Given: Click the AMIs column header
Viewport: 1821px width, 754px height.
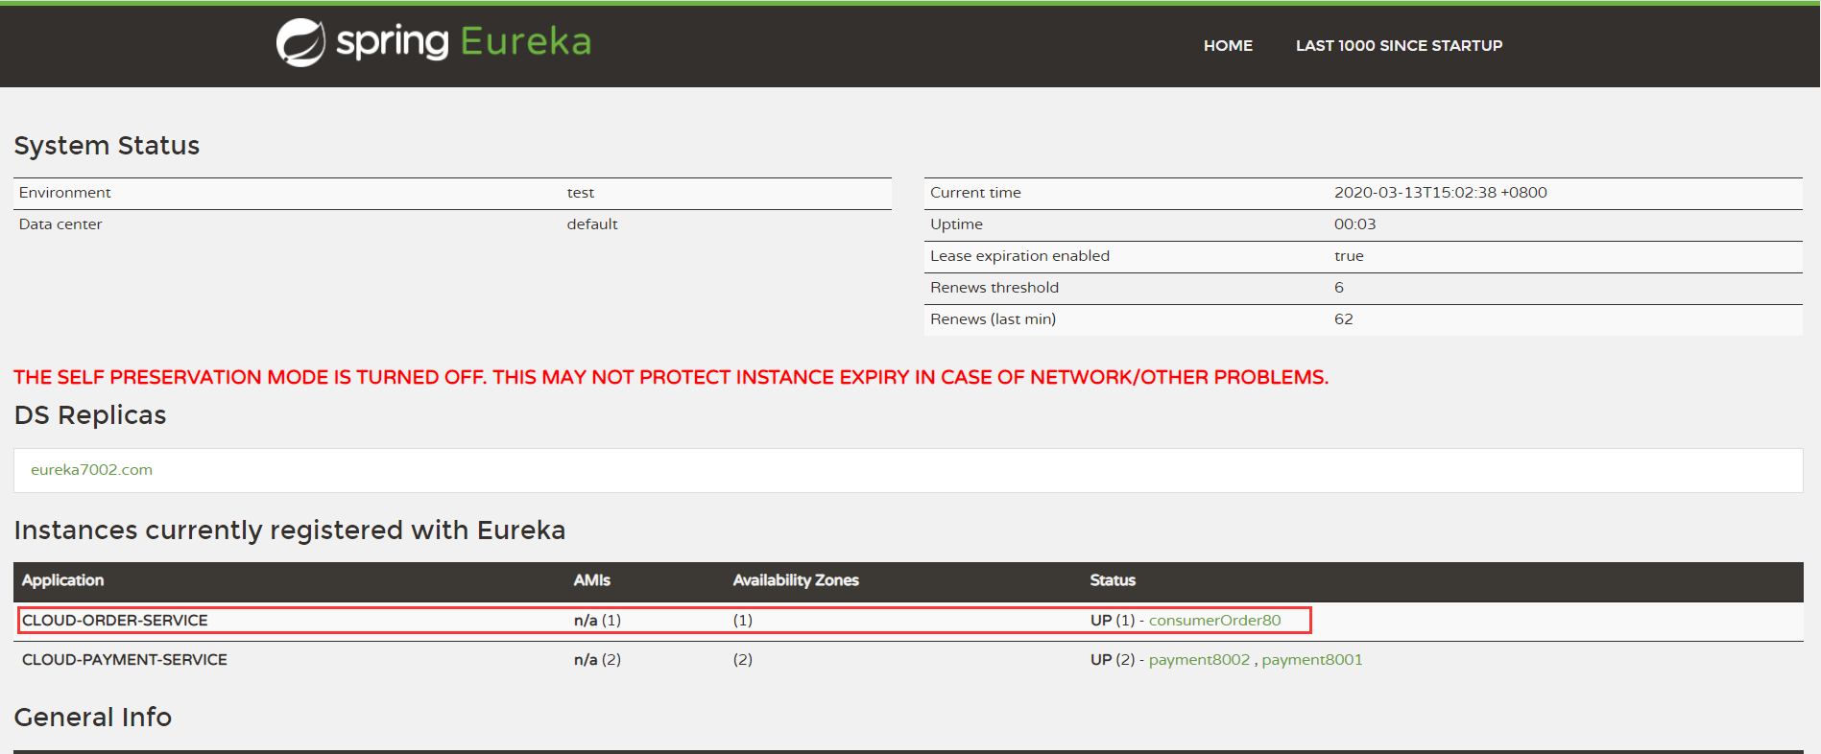Looking at the screenshot, I should 591,580.
